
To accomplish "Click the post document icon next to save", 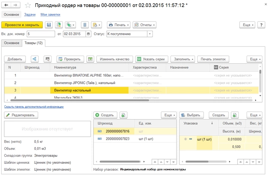I will pos(59,25).
